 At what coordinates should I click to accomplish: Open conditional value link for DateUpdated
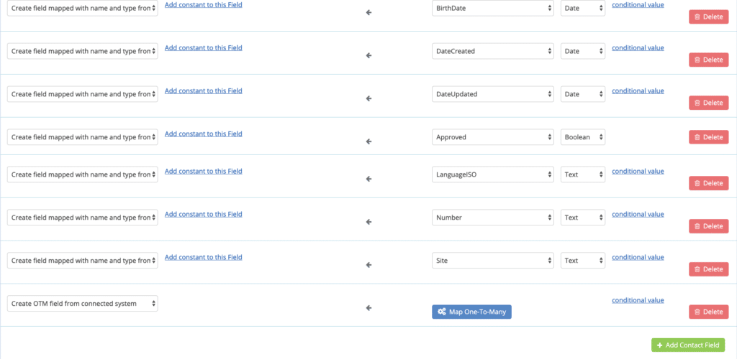tap(638, 91)
